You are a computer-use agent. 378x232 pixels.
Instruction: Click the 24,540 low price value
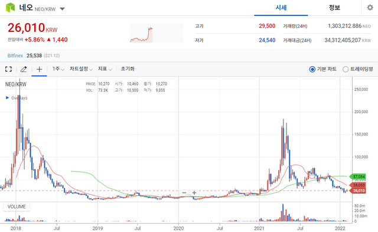267,40
